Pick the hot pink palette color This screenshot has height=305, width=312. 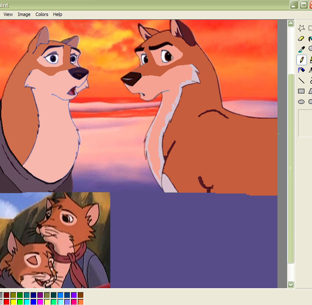tap(74, 302)
